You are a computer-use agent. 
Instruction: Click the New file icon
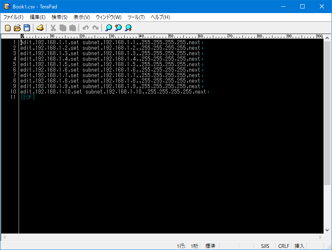(8, 28)
